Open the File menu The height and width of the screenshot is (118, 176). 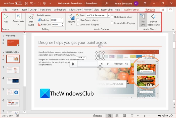click(x=5, y=10)
